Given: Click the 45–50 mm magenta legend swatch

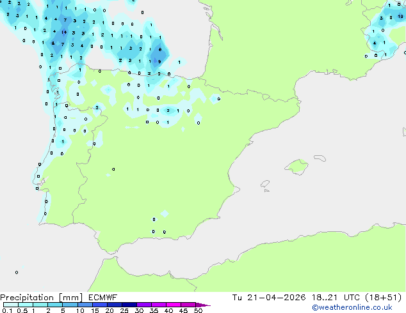Looking at the screenshot, I should tap(188, 305).
